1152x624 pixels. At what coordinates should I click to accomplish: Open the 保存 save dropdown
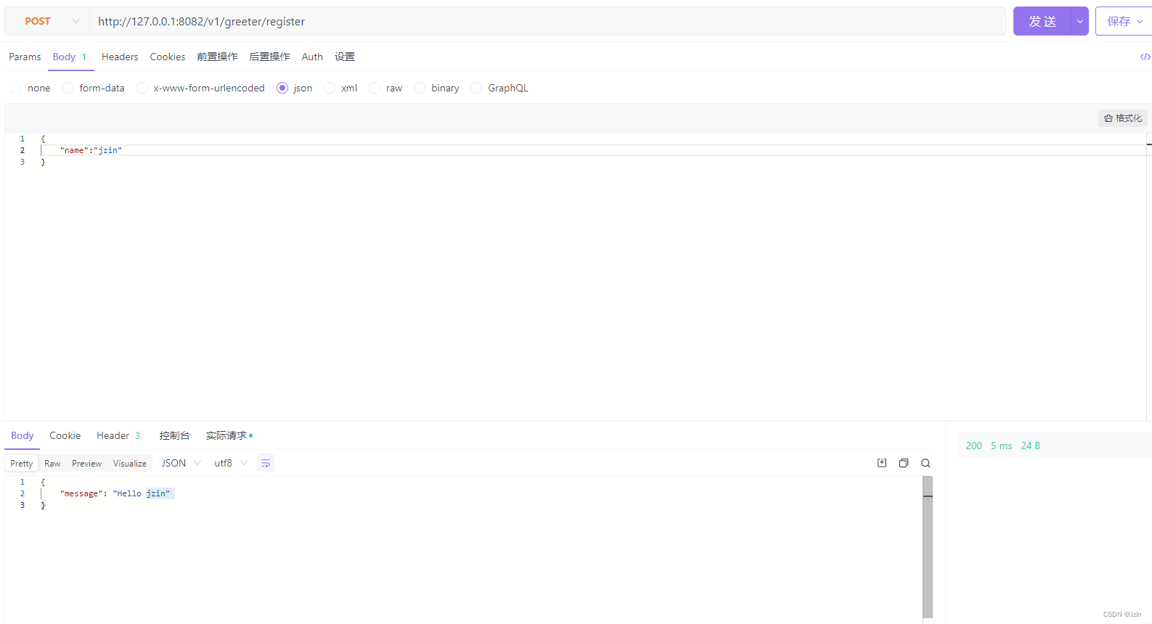tap(1124, 21)
